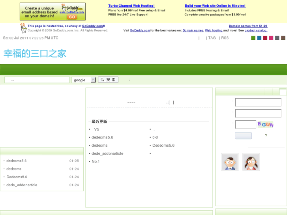Screen dimensions: 287x215
Task: Follow the GoDaddy.com® hosted-free link
Action: pyautogui.click(x=93, y=26)
